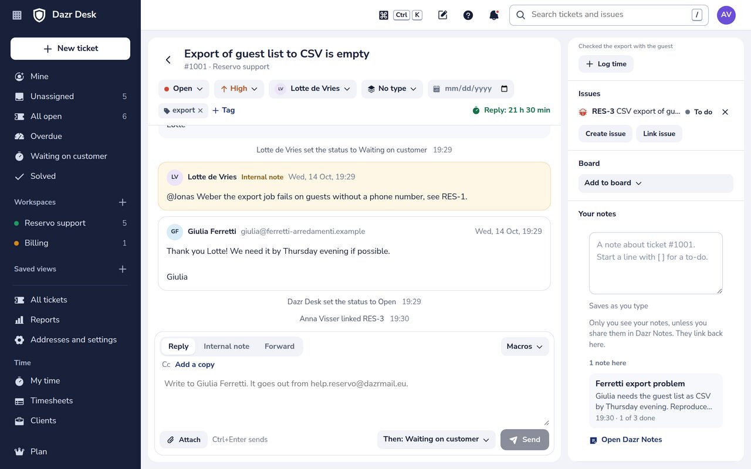Add a workspace with the plus icon
The height and width of the screenshot is (469, 751).
[x=123, y=202]
